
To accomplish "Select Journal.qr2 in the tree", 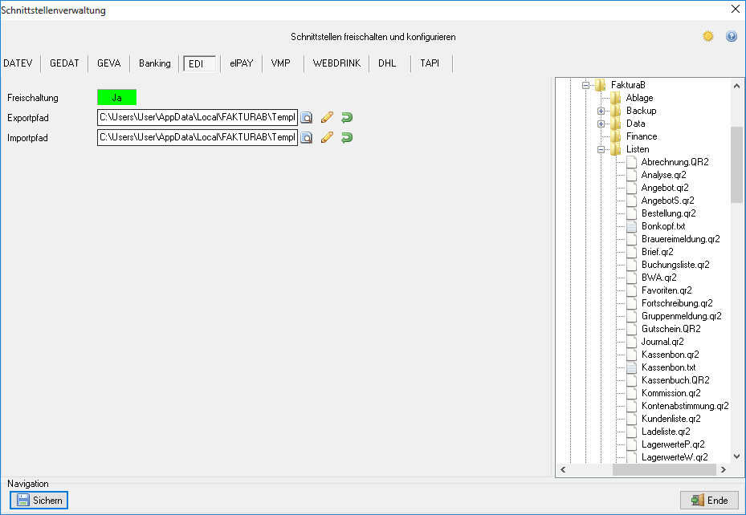I will tap(662, 342).
